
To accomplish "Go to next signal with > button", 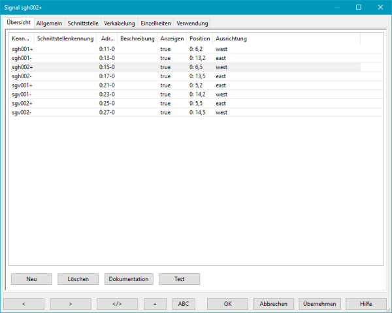I will pos(71,304).
